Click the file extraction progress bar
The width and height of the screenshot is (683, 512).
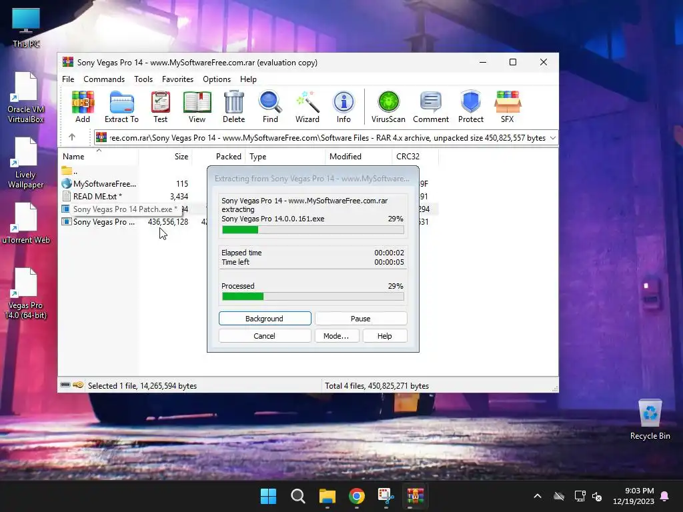pos(313,229)
